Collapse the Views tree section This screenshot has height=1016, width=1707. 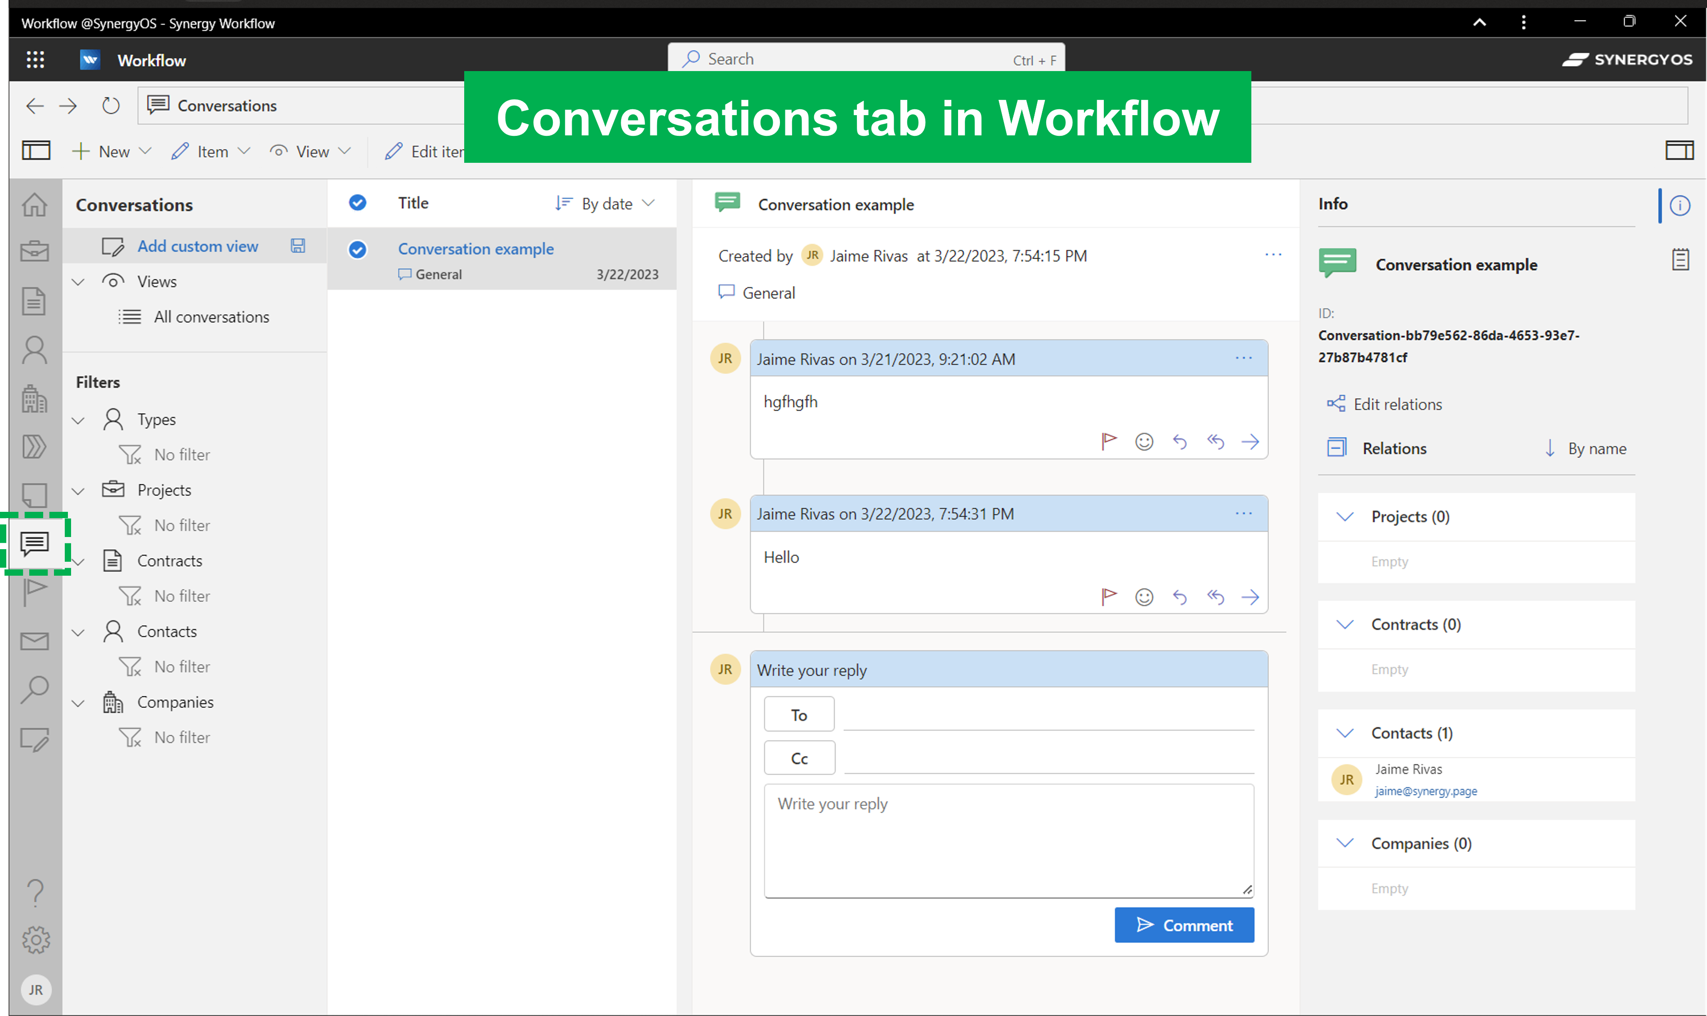tap(79, 282)
